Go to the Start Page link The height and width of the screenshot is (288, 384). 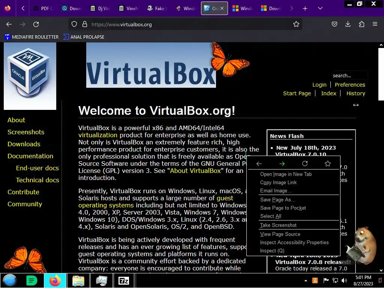coord(297,93)
